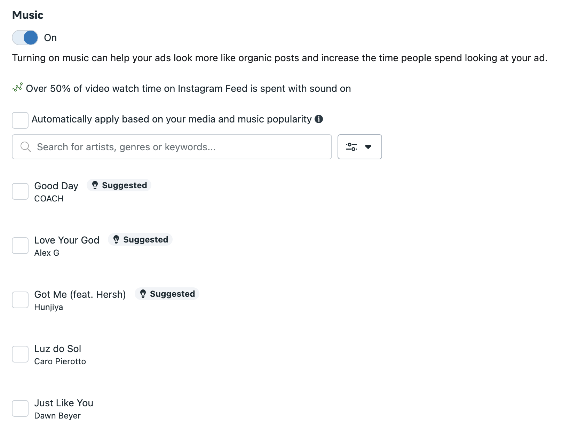Open the music filter dropdown arrow
The width and height of the screenshot is (570, 430).
368,147
